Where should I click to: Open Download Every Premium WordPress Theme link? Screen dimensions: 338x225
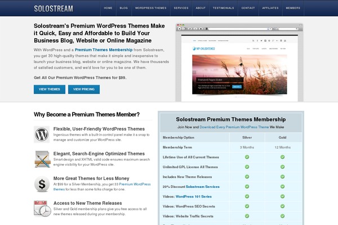coord(234,127)
